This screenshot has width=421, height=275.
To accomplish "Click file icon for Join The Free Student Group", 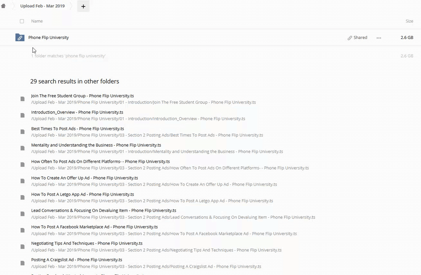I will pos(23,99).
